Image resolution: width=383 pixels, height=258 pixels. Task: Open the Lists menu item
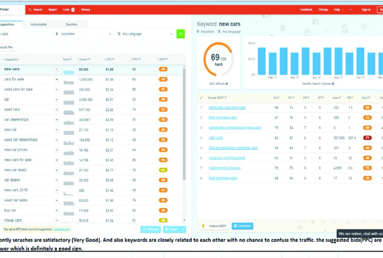click(x=69, y=9)
